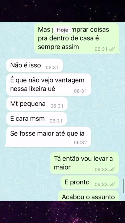This screenshot has width=125, height=223.
Task: Click the double-check icon beside 'E pronto'
Action: 112,184
